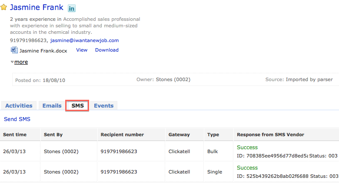
Task: Click the Word document icon
Action: (x=14, y=50)
